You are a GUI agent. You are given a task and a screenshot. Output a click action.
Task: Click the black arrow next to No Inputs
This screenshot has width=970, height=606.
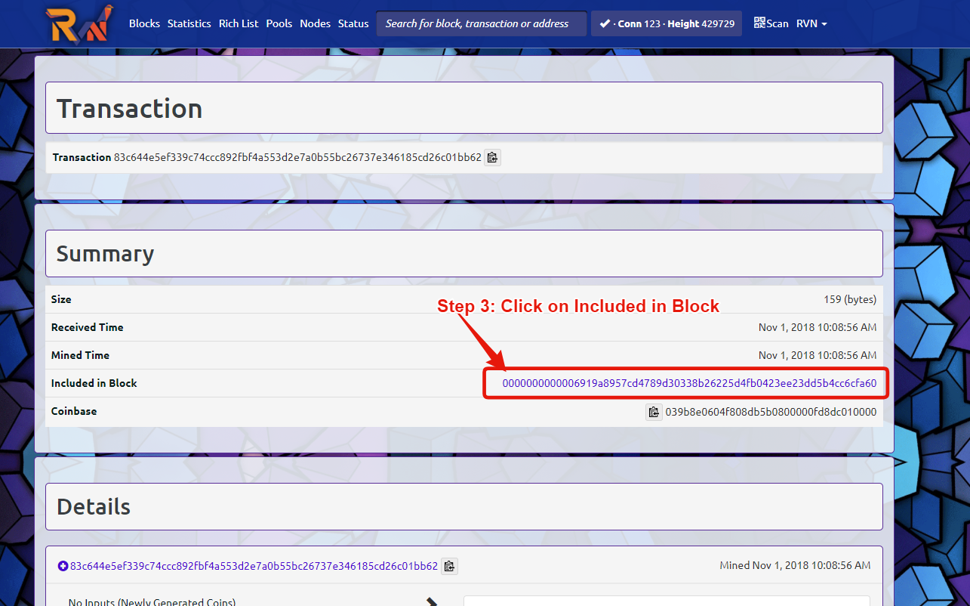(432, 601)
